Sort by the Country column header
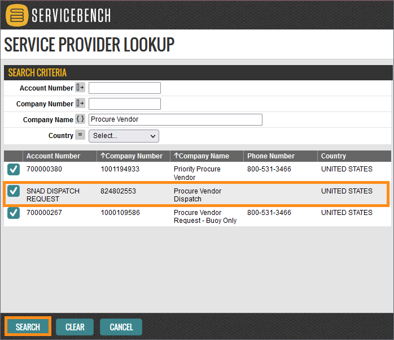The image size is (394, 340). click(x=334, y=156)
